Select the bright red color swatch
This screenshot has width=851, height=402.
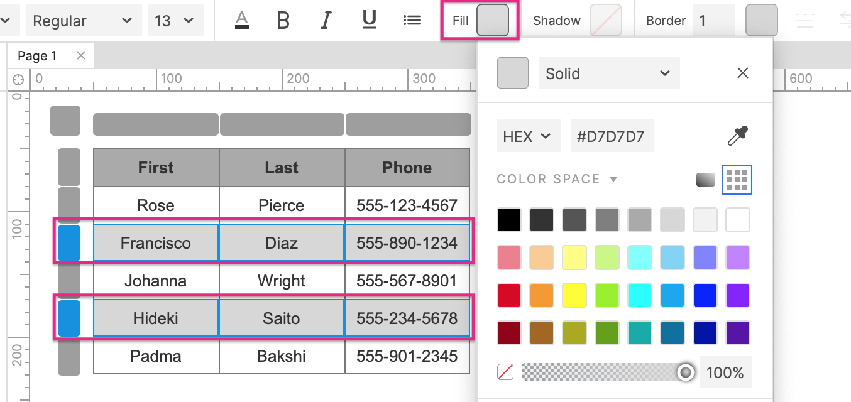tap(509, 295)
